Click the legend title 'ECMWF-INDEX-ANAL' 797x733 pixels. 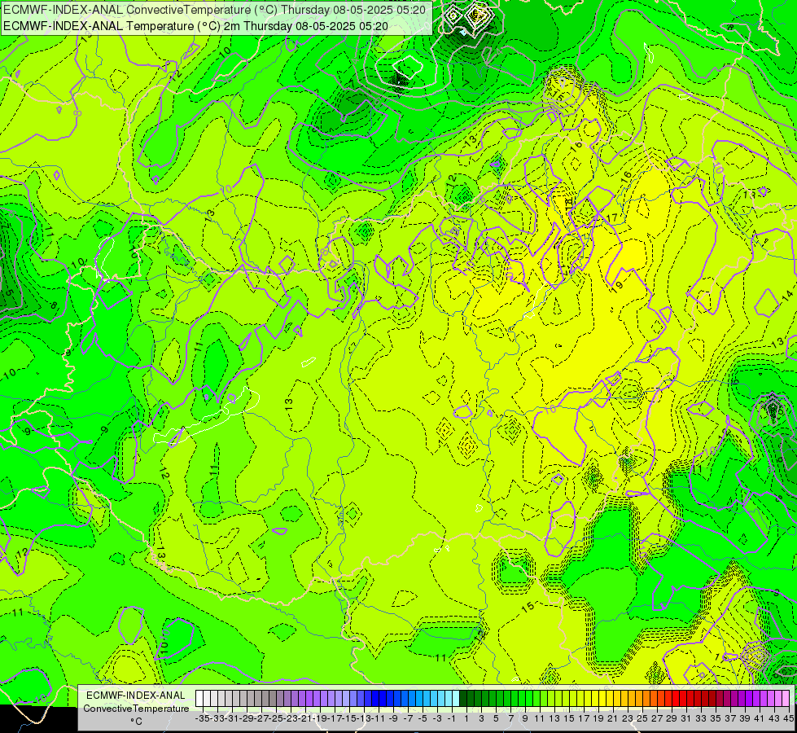pyautogui.click(x=136, y=696)
